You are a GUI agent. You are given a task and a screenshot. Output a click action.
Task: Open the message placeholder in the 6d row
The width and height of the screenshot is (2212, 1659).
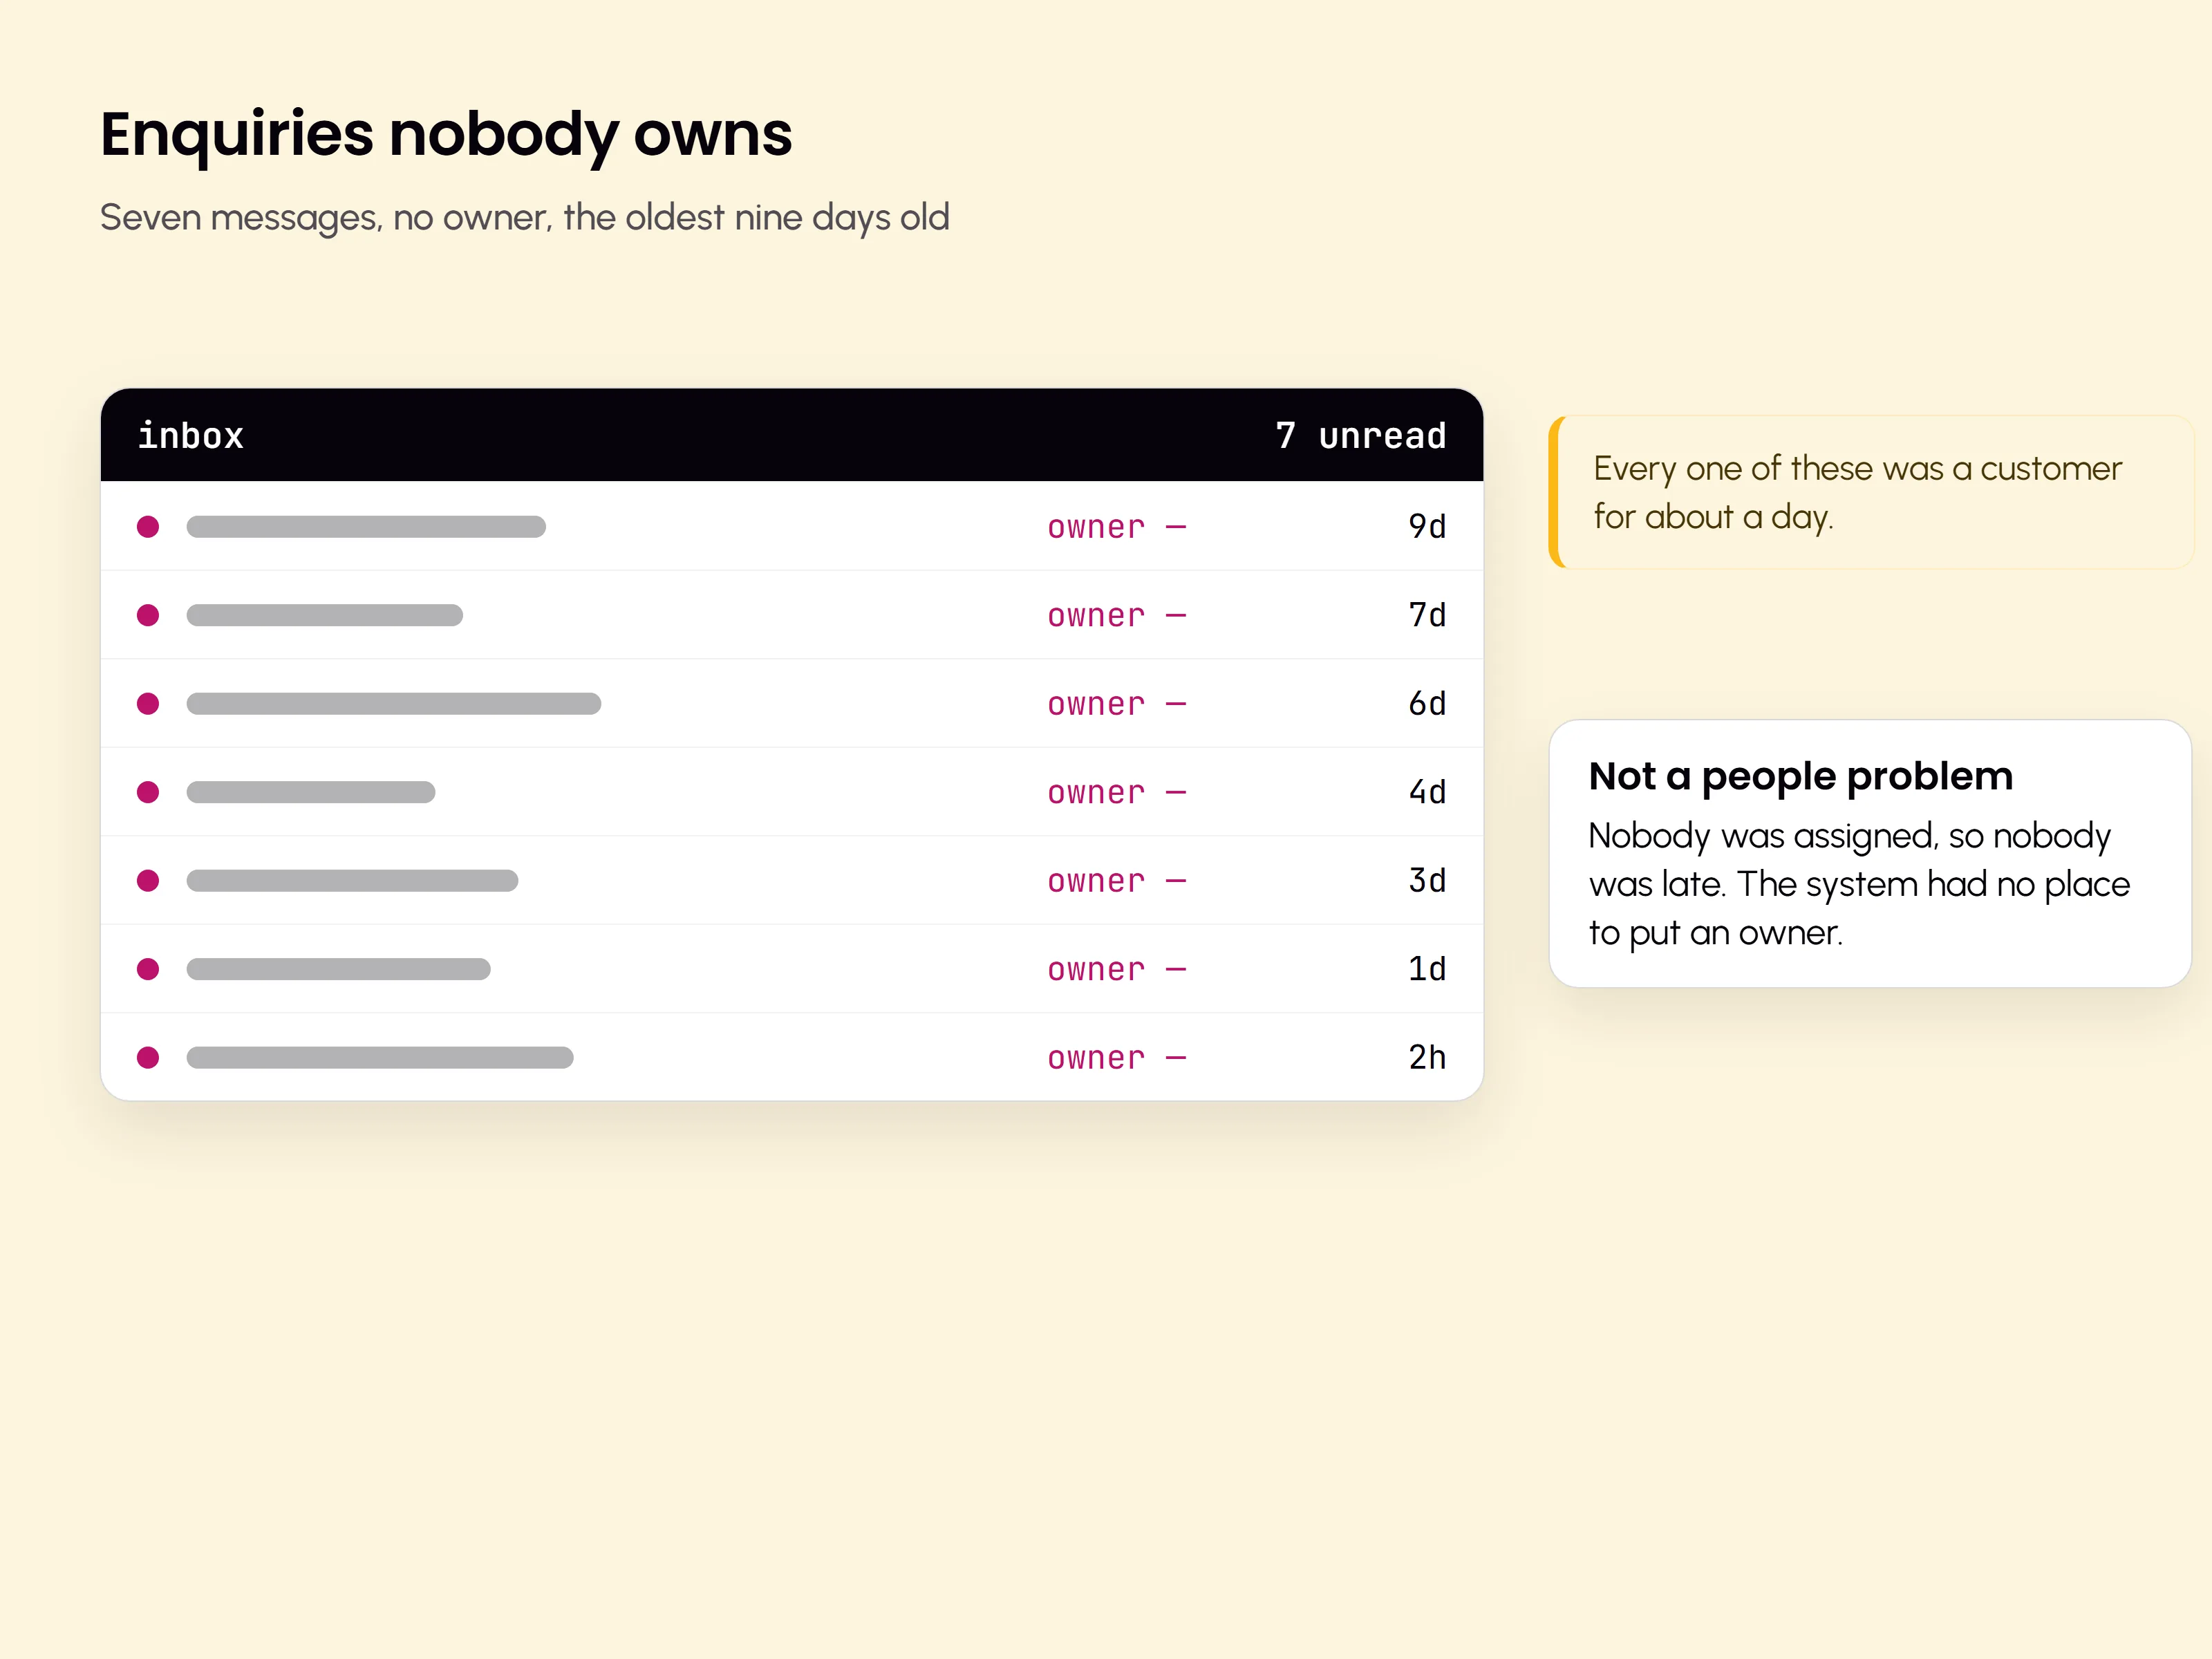394,704
